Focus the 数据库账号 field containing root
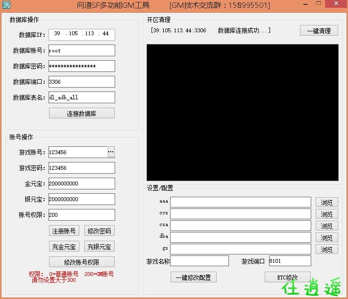348x299 pixels. pyautogui.click(x=81, y=50)
